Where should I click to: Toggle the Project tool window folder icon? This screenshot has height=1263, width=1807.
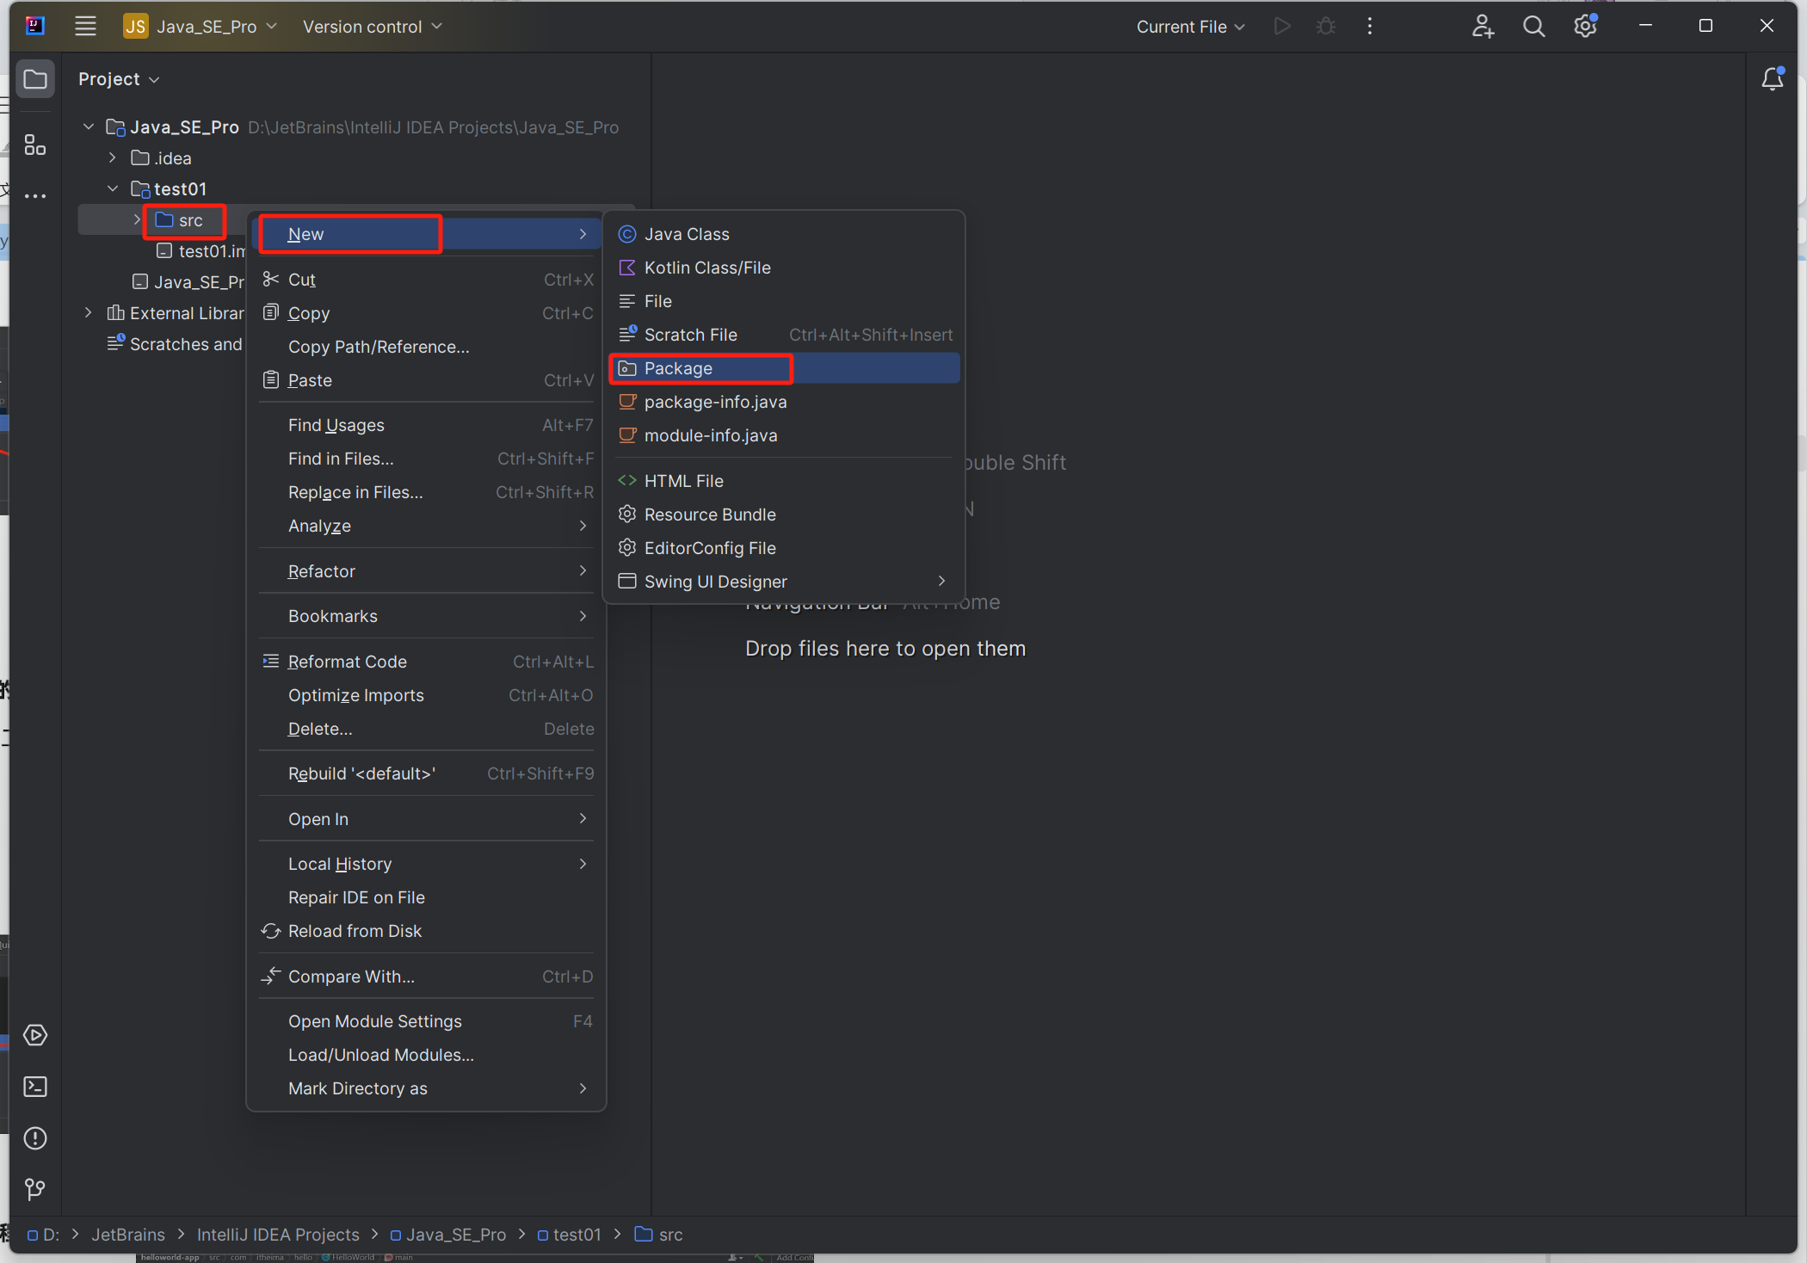[35, 79]
